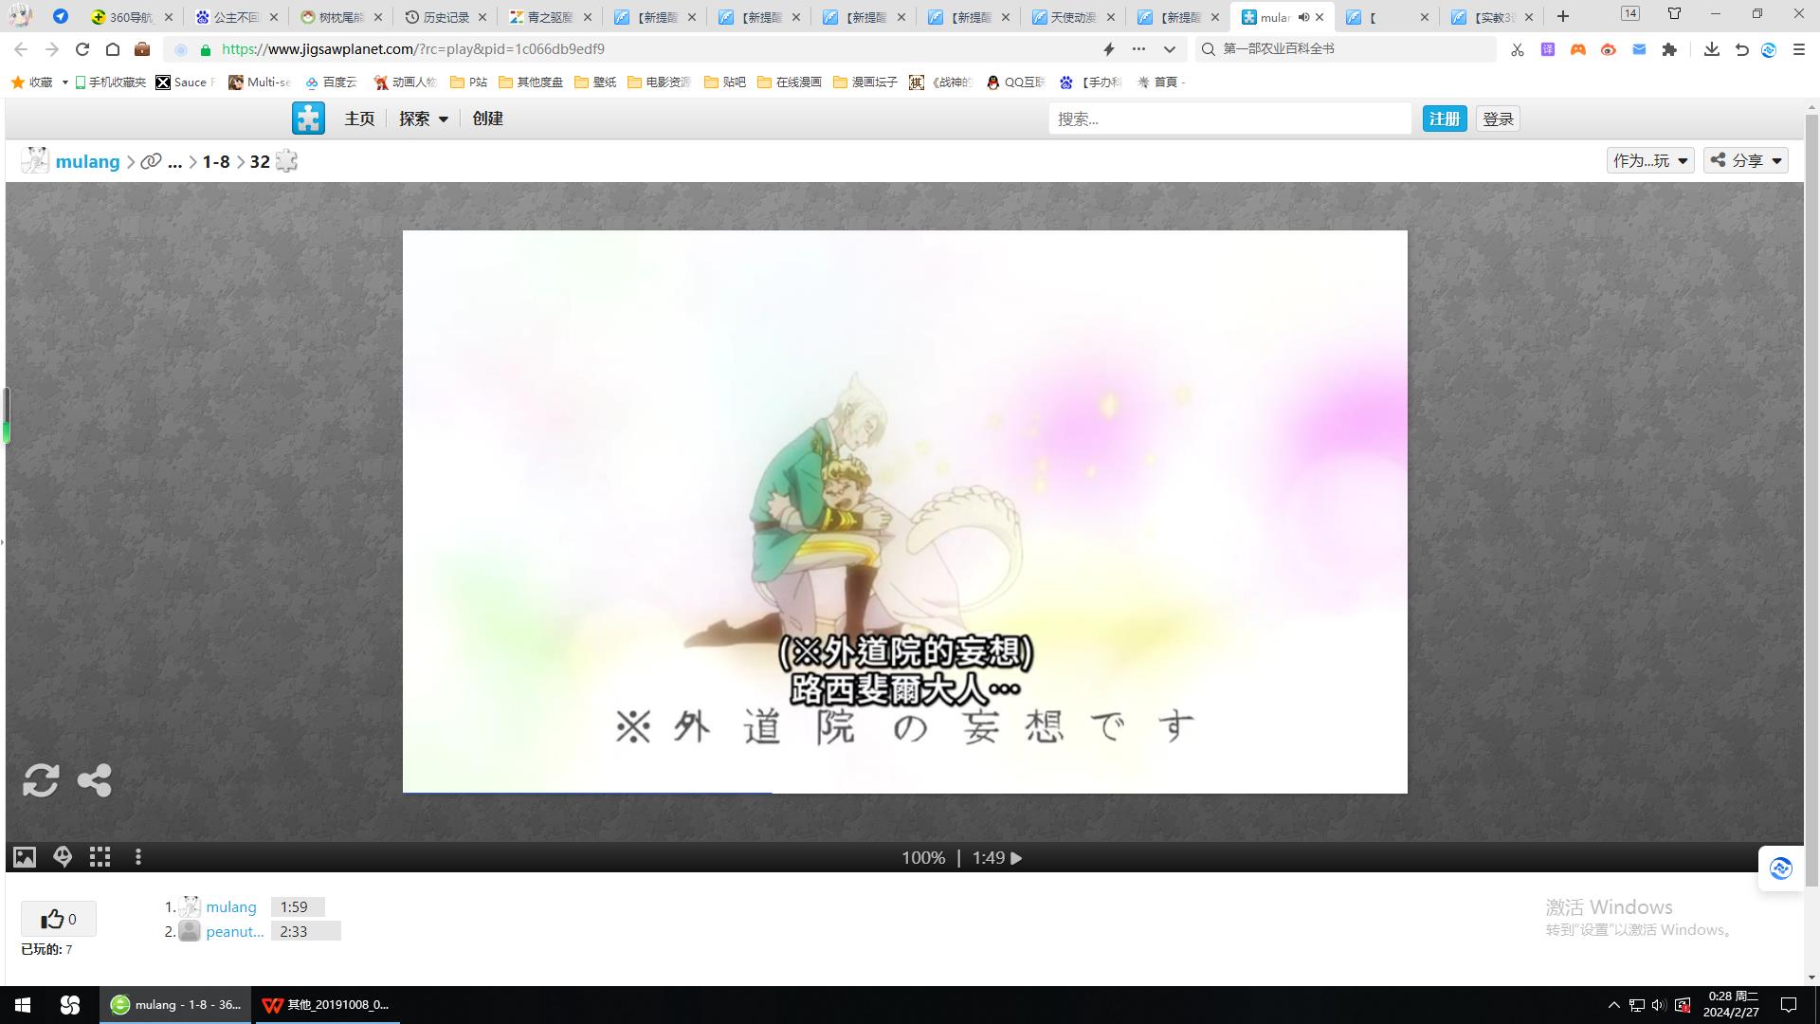
Task: Expand the 探索 dropdown menu
Action: pos(423,119)
